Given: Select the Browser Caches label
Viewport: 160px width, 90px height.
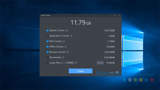Looking at the screenshot, I should tap(57, 52).
